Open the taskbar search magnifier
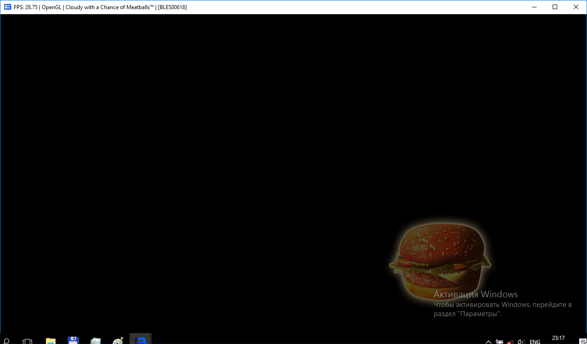Screen dimensions: 587x344 click(x=6, y=341)
